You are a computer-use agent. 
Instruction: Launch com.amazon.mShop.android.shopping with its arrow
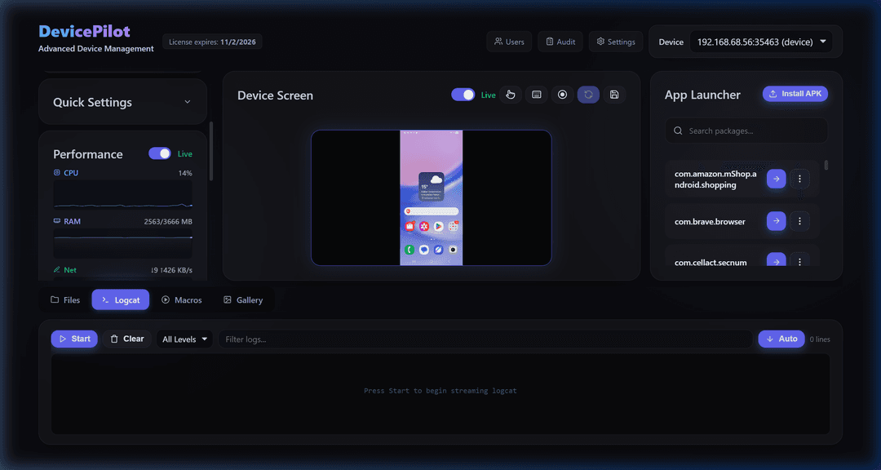[776, 179]
